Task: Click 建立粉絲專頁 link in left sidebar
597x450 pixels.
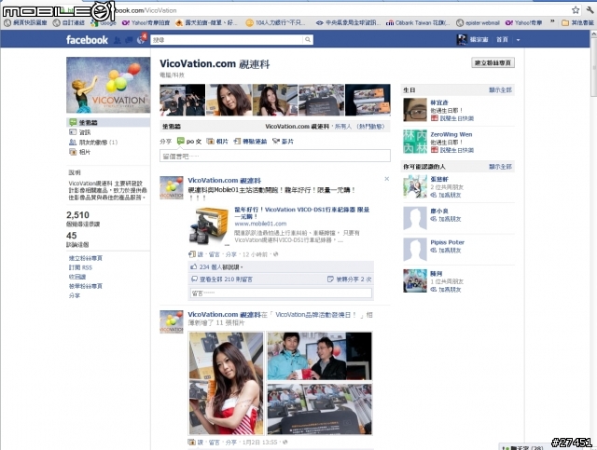Action: [85, 258]
